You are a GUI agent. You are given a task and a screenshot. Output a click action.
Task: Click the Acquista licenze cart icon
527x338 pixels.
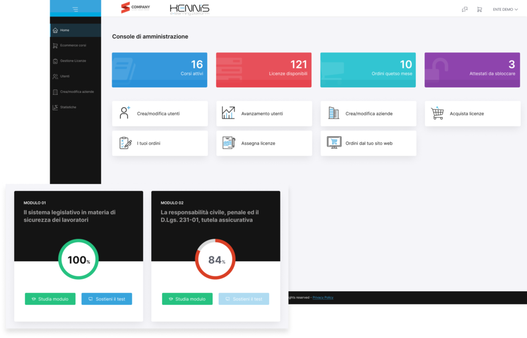437,113
